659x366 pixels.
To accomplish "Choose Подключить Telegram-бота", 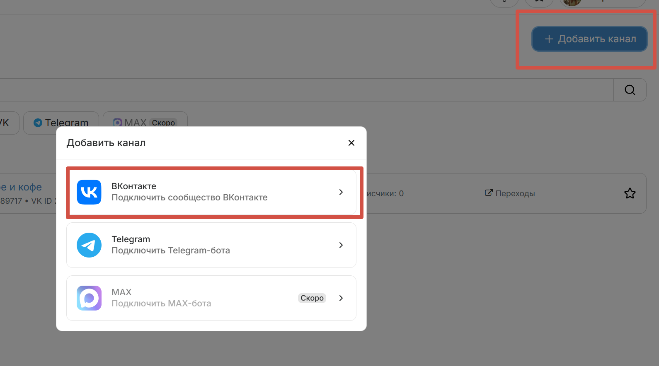I will pos(170,250).
